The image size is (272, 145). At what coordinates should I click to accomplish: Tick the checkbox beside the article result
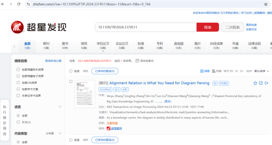71,82
